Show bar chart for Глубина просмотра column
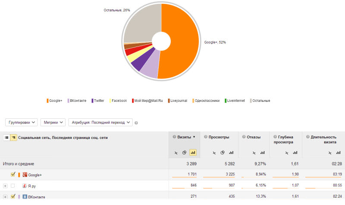This screenshot has width=345, height=205. point(295,152)
